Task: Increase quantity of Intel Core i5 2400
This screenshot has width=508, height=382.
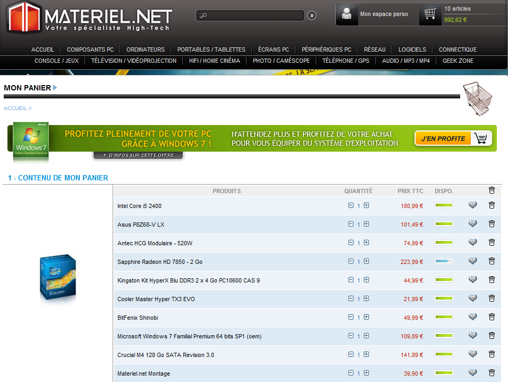Action: click(366, 205)
